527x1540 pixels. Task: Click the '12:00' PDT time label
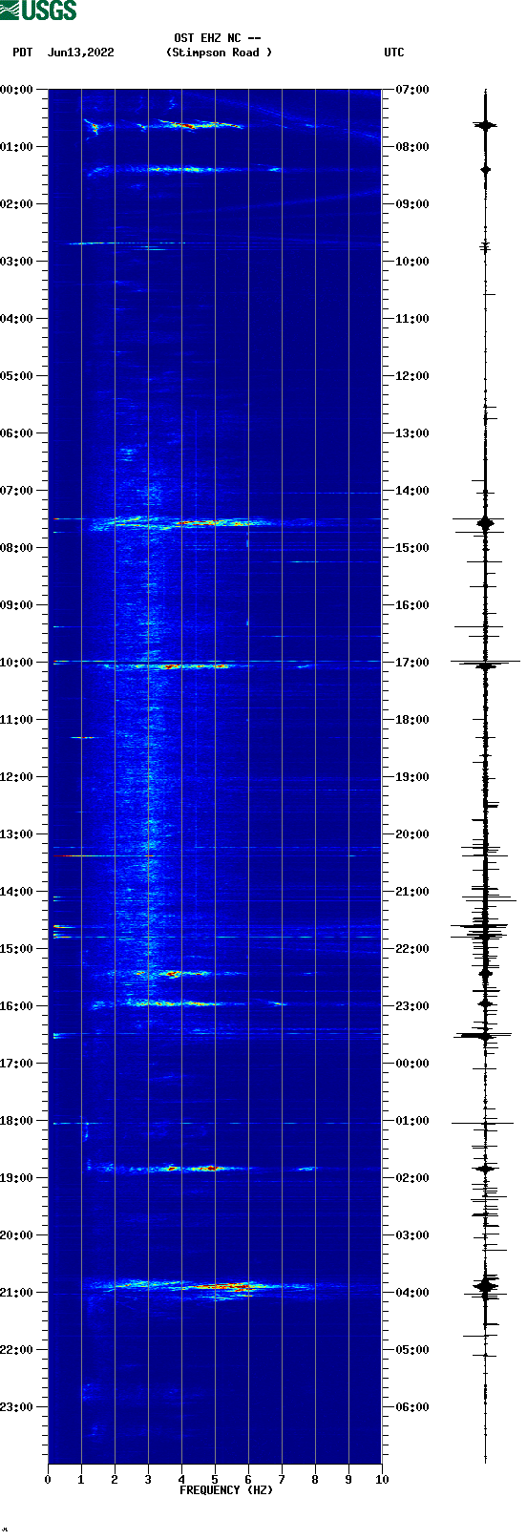pos(16,777)
